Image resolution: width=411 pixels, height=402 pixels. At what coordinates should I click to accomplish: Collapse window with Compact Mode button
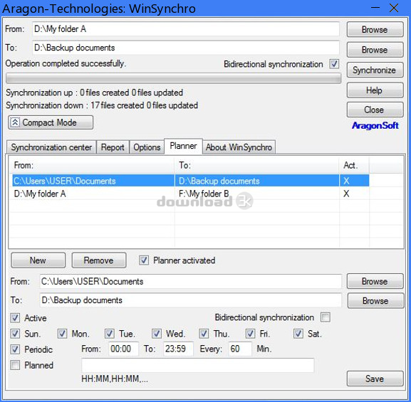pos(51,122)
